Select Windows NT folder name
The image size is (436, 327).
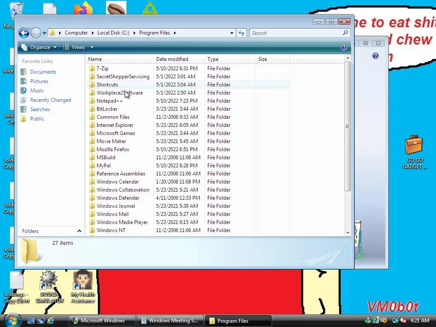pos(111,230)
